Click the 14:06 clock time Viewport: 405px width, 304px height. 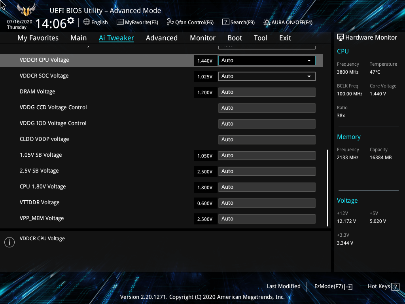[51, 24]
